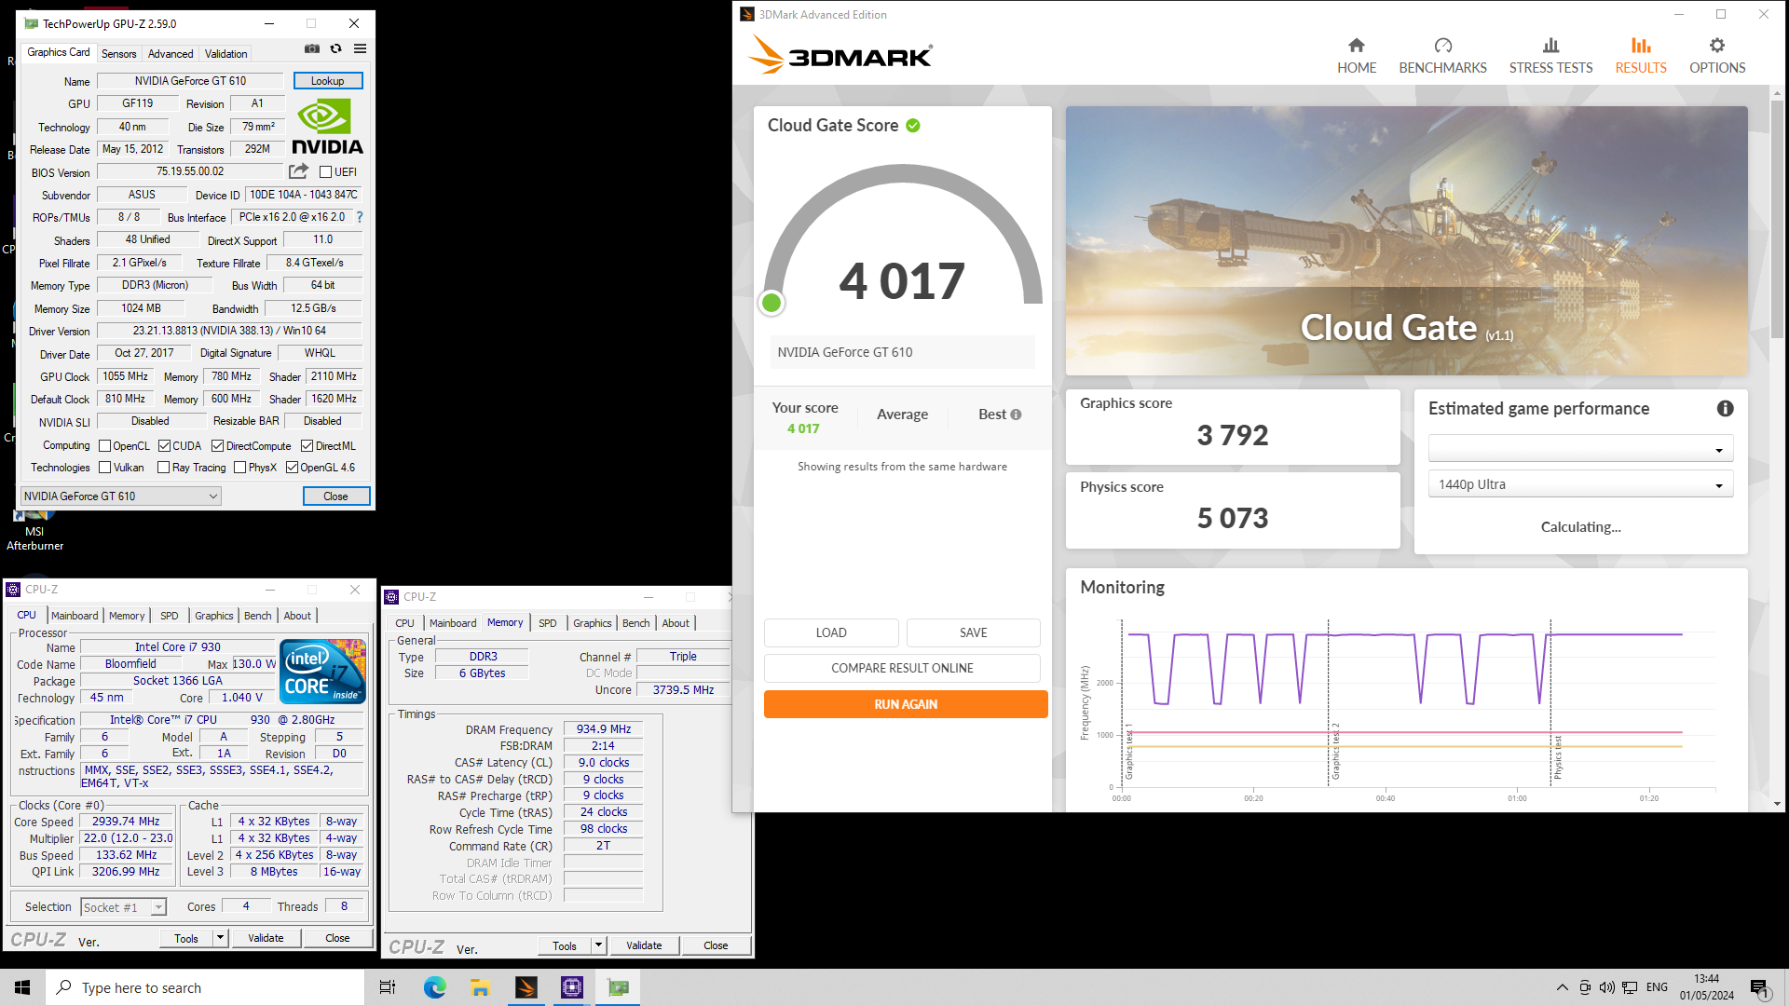Image resolution: width=1789 pixels, height=1006 pixels.
Task: Click the green valid score checkmark icon
Action: point(913,126)
